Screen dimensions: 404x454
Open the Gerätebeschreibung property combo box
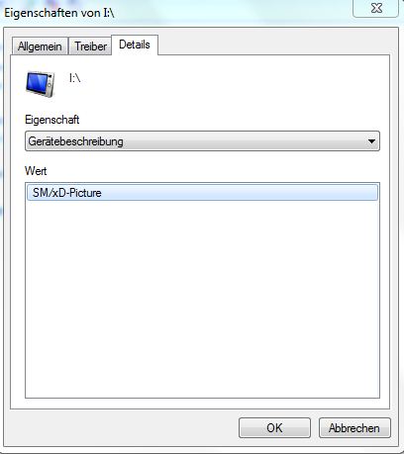(202, 141)
